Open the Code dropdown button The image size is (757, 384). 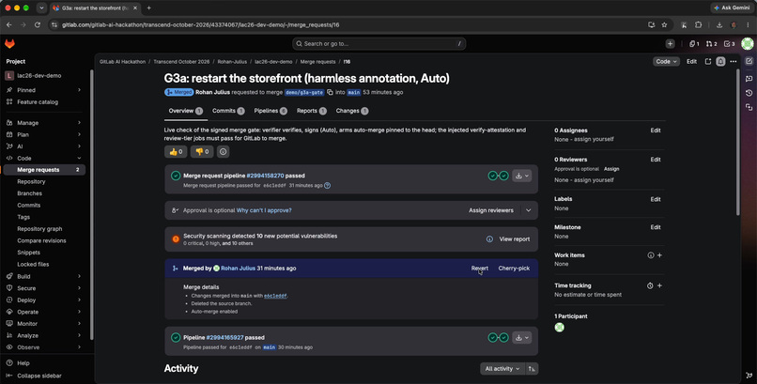(666, 62)
